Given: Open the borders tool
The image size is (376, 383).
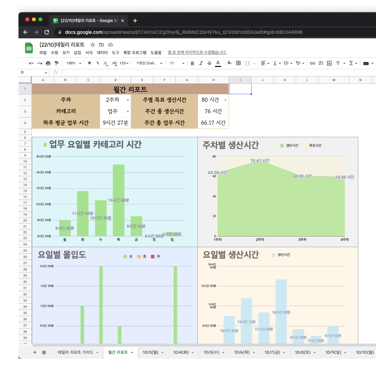Looking at the screenshot, I should click(x=238, y=63).
